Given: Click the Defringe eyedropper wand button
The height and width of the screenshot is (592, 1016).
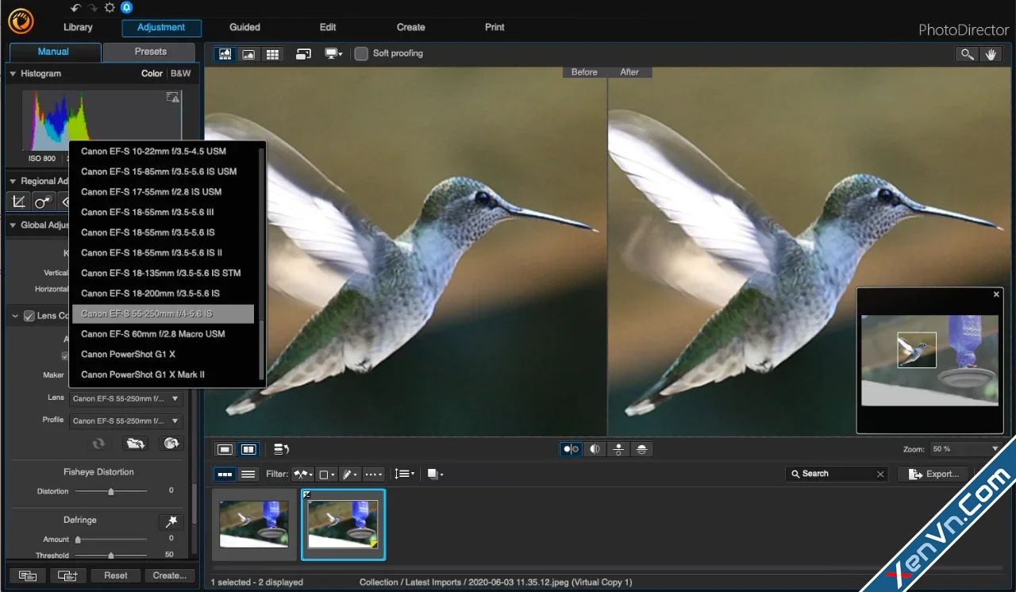Looking at the screenshot, I should click(171, 521).
